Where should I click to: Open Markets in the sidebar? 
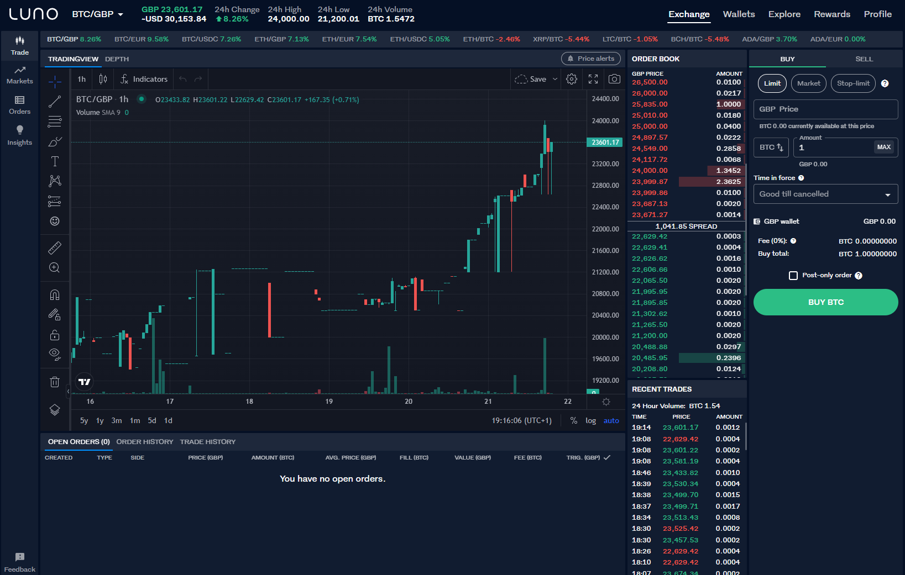[x=20, y=75]
